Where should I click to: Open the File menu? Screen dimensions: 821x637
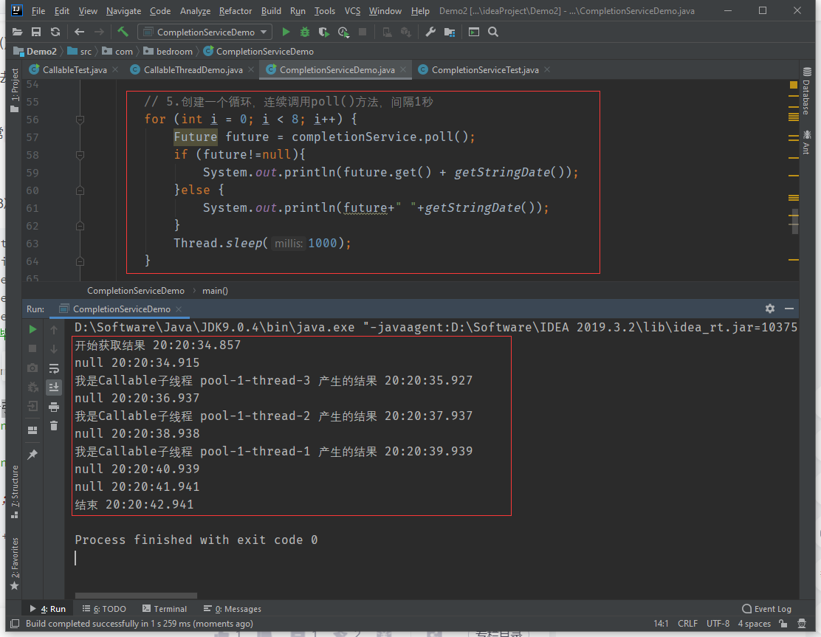point(38,11)
